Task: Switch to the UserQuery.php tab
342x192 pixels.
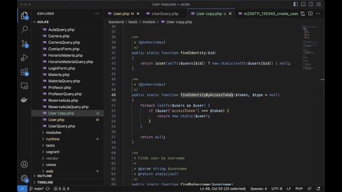Action: pyautogui.click(x=165, y=14)
